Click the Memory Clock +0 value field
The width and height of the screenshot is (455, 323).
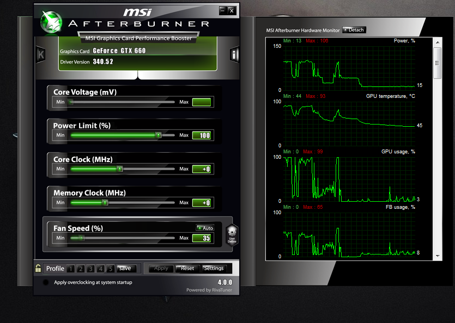tap(202, 202)
